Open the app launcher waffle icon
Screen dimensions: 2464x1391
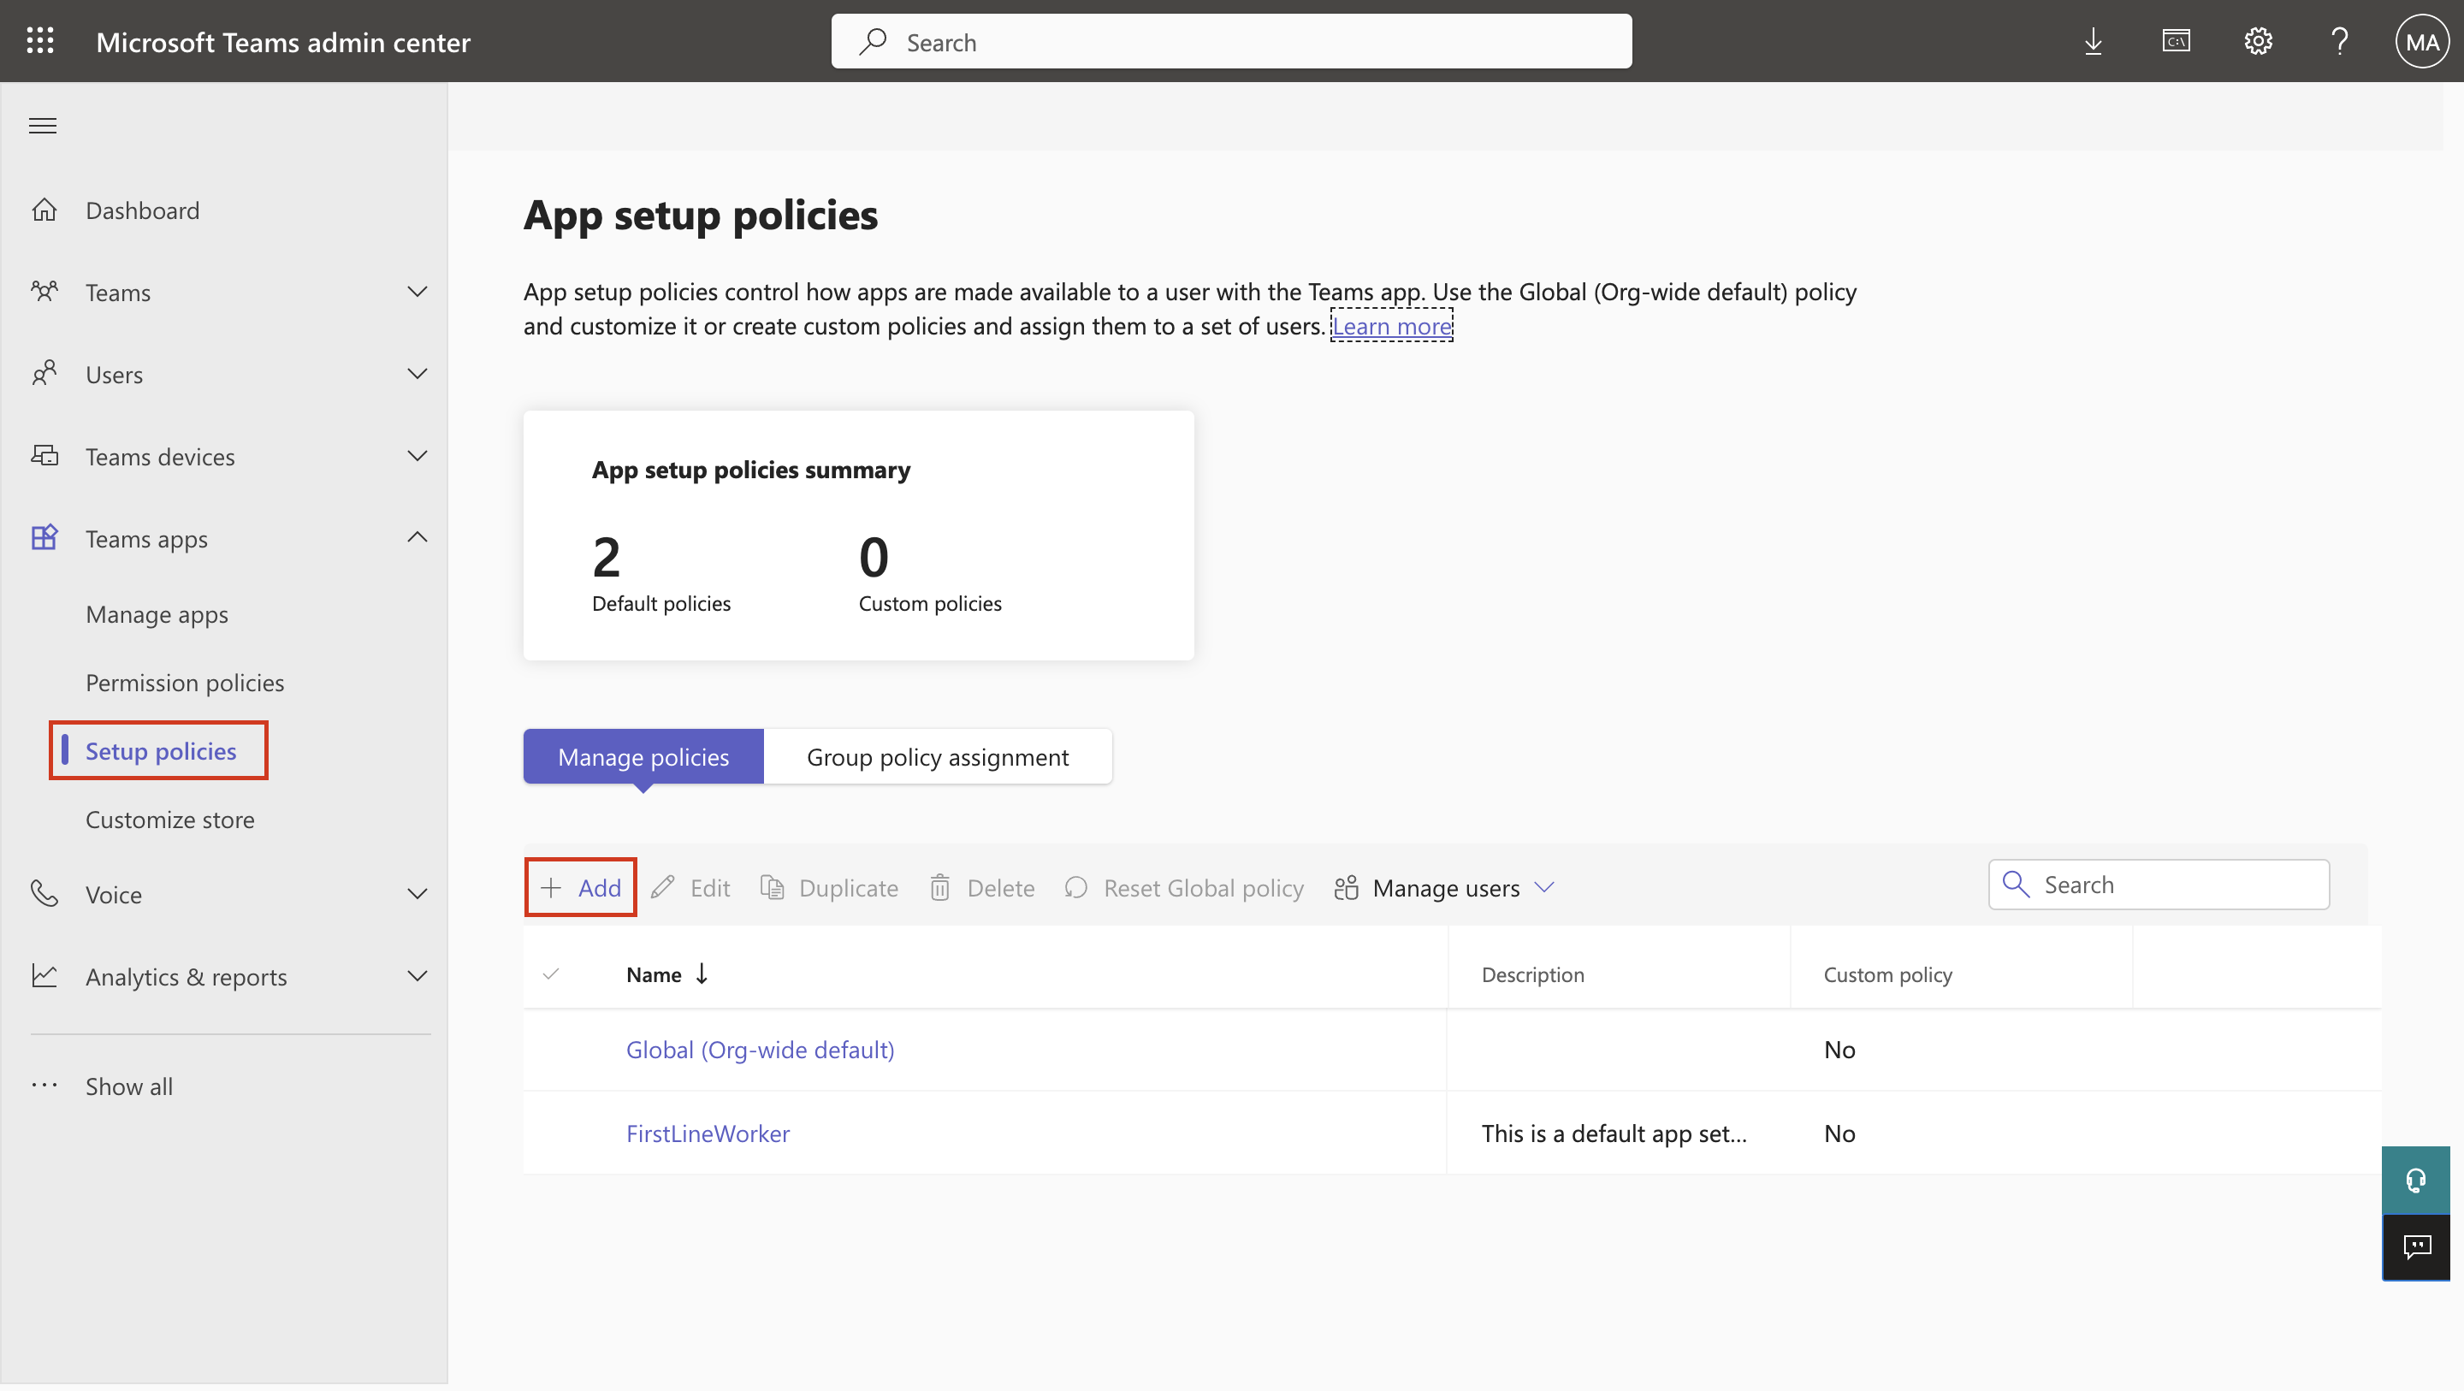tap(40, 41)
